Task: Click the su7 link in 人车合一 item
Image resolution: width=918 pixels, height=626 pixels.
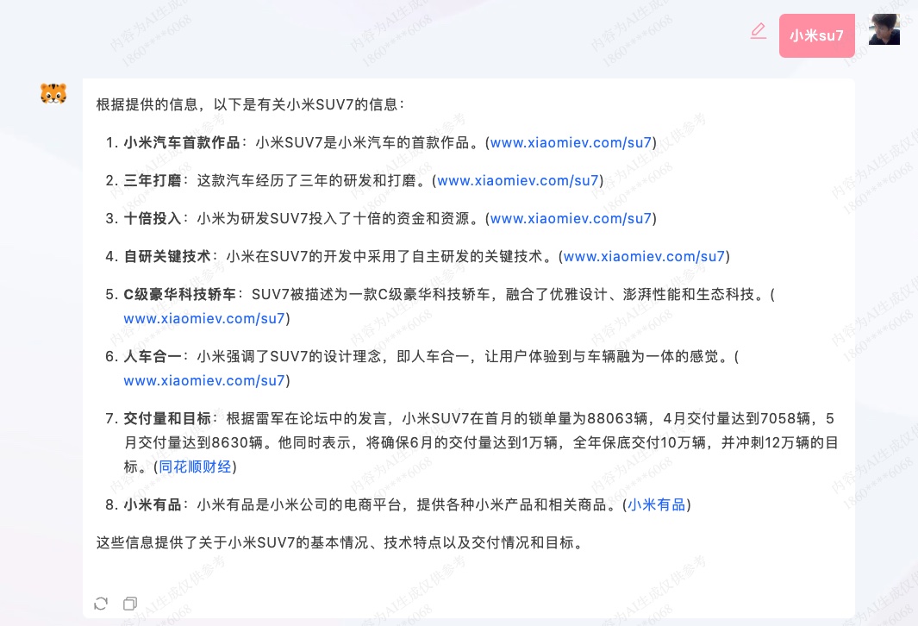Action: click(204, 380)
